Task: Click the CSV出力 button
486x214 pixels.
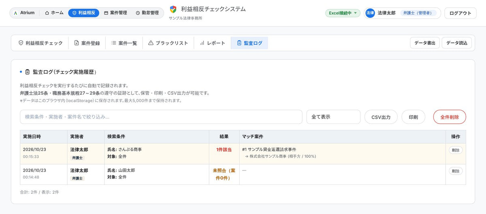Action: click(381, 117)
